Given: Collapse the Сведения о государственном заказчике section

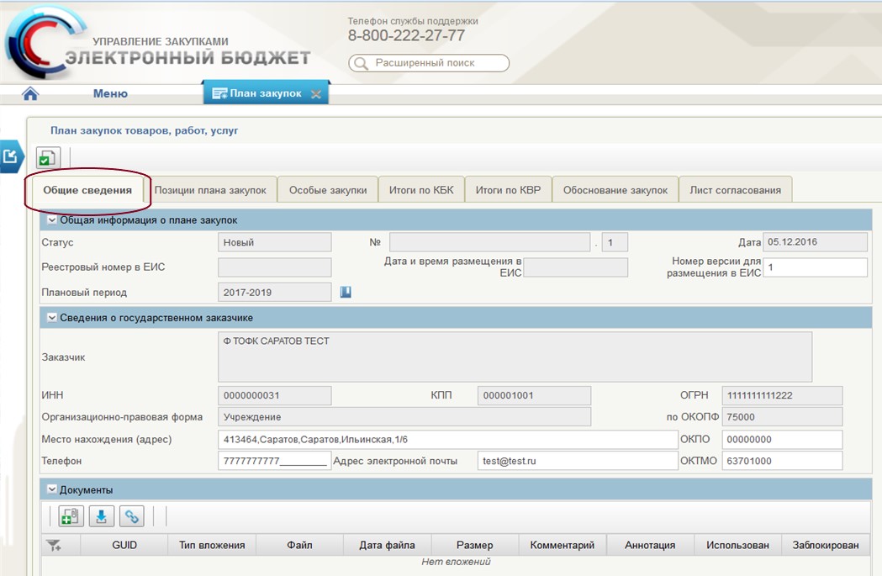Looking at the screenshot, I should tap(52, 318).
